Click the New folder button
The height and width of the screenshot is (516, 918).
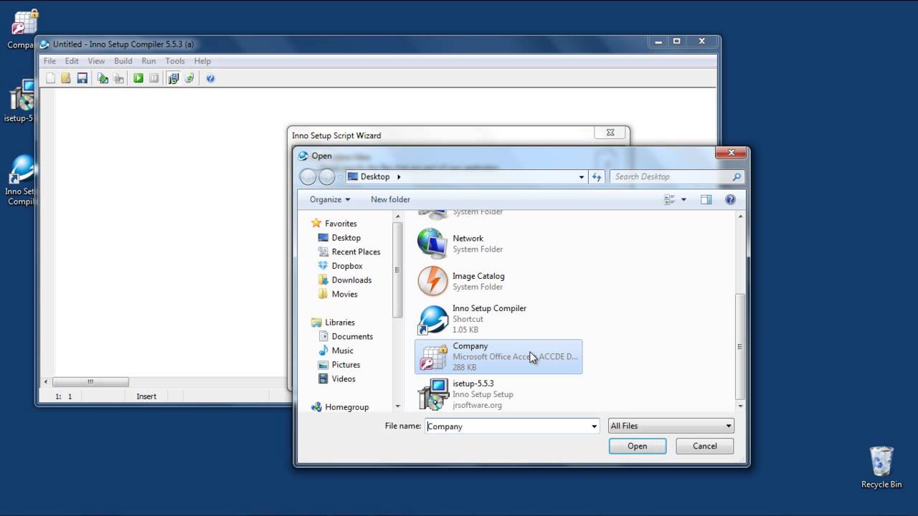pyautogui.click(x=390, y=199)
